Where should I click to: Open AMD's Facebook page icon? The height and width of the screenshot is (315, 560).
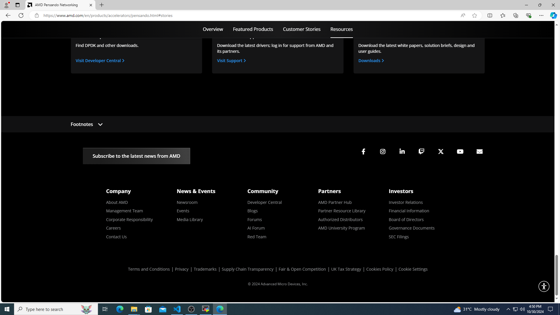363,152
